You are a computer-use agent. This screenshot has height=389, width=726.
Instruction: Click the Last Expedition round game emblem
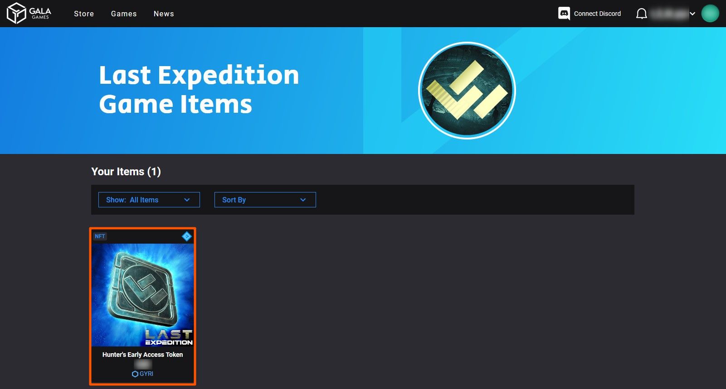point(467,91)
